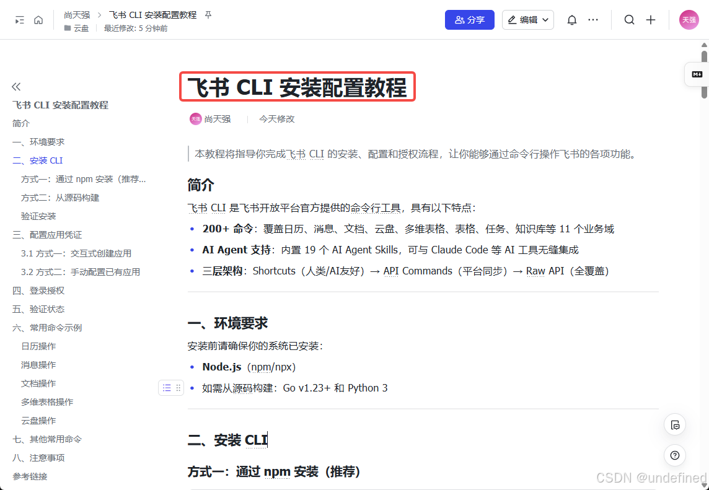Click the 二、安装 CLI heading in document
The image size is (709, 490).
pyautogui.click(x=227, y=439)
